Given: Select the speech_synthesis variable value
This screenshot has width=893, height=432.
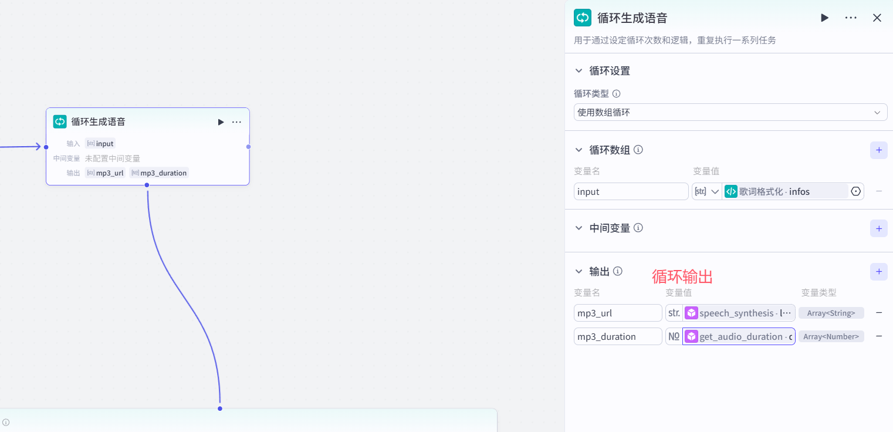Looking at the screenshot, I should point(739,313).
